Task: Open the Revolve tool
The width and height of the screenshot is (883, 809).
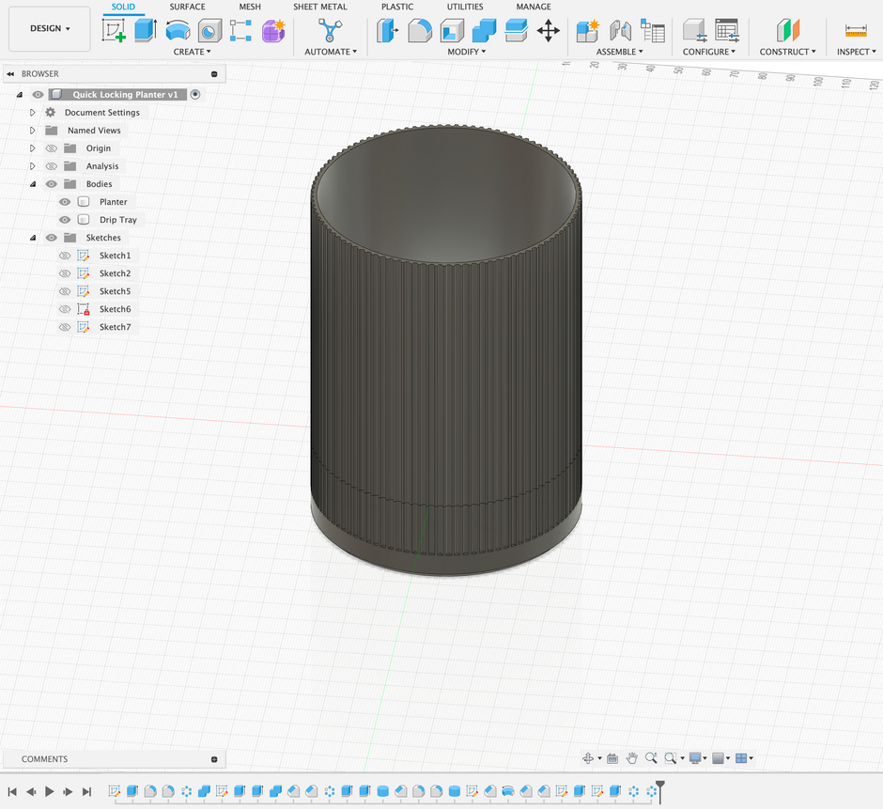Action: tap(177, 31)
